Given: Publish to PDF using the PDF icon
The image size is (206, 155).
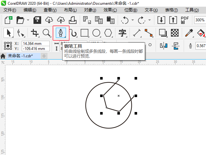Looking at the screenshot, I should 185,20.
